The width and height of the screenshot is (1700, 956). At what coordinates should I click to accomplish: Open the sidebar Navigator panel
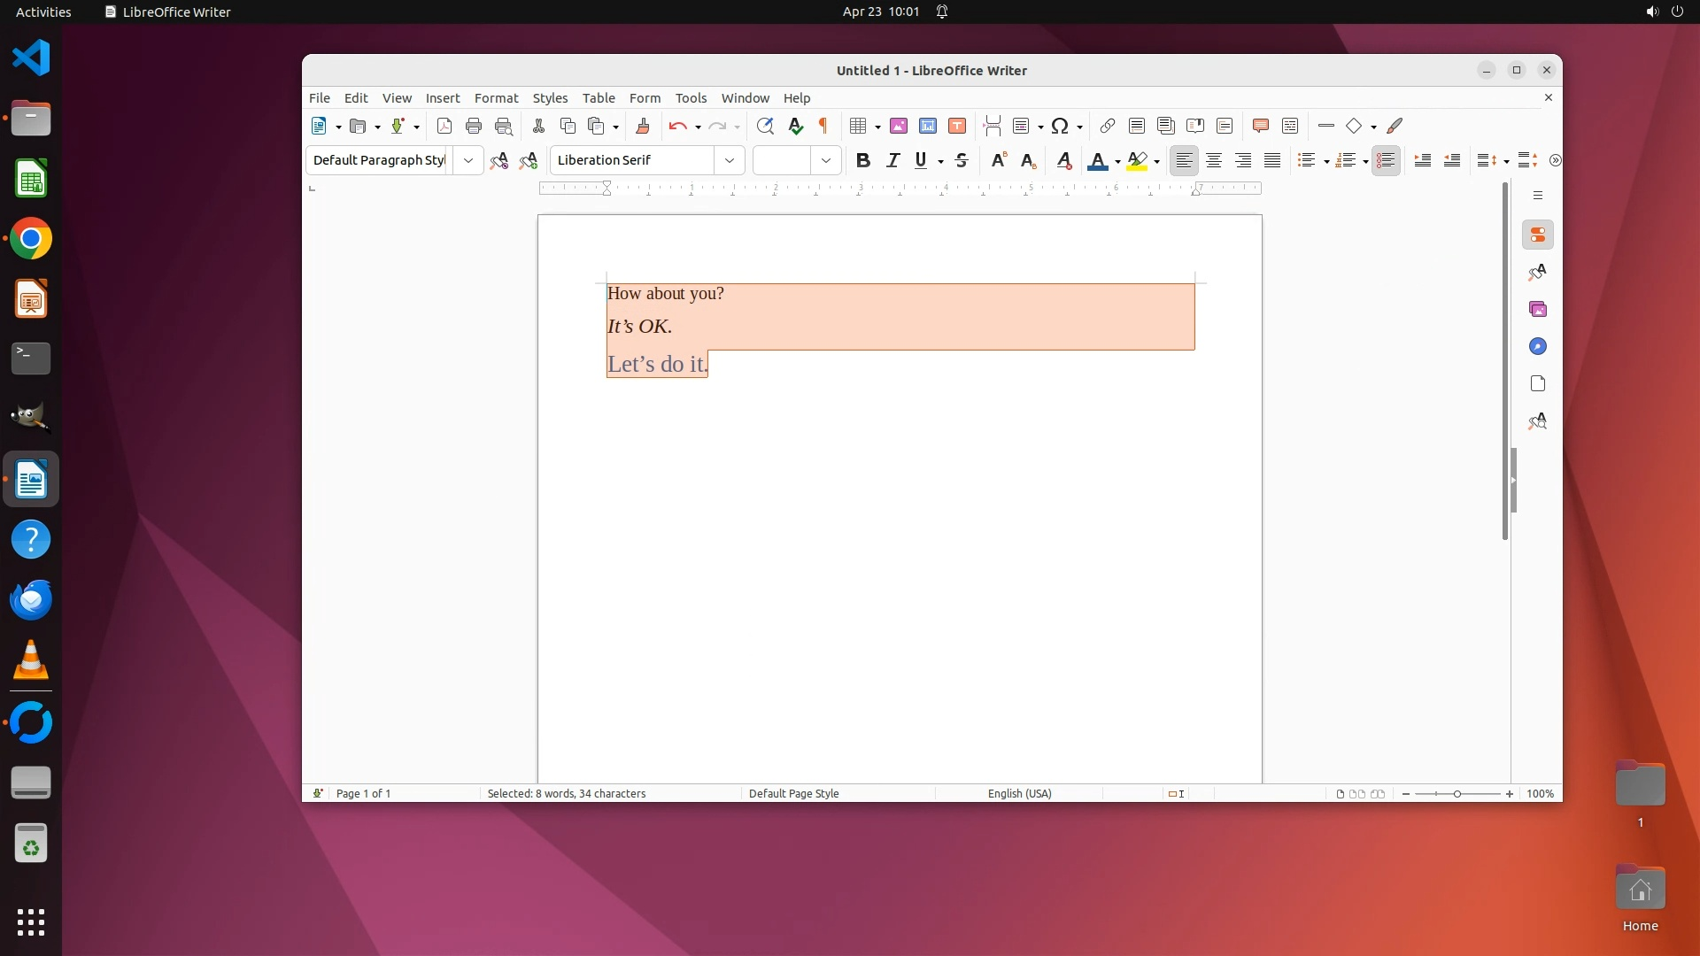click(x=1538, y=346)
